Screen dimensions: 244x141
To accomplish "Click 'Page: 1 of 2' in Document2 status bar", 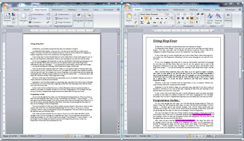I will point(130,136).
